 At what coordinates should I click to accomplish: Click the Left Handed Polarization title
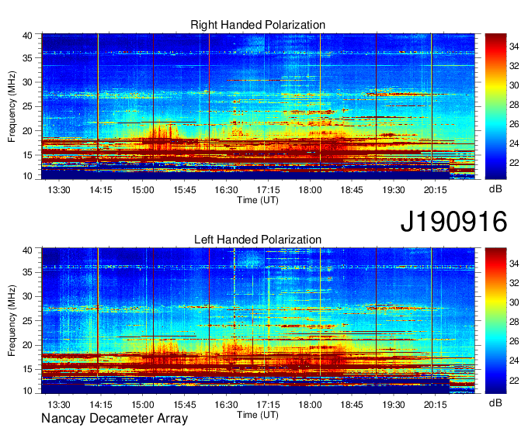258,240
